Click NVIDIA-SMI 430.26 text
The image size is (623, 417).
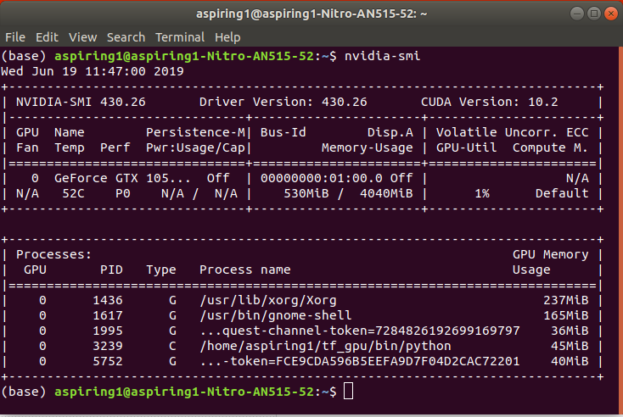[81, 102]
